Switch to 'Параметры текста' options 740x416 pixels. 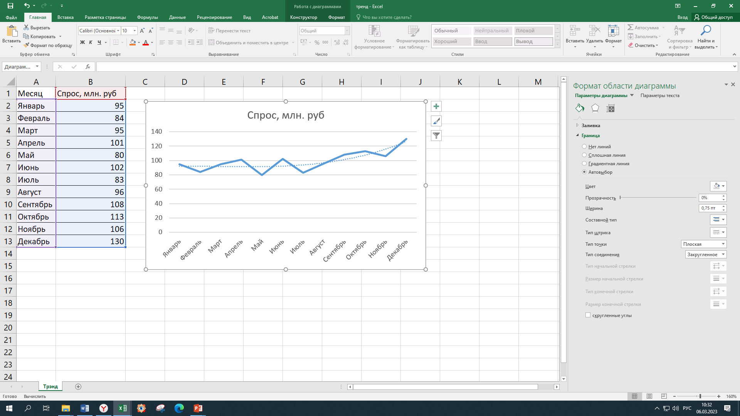[659, 96]
